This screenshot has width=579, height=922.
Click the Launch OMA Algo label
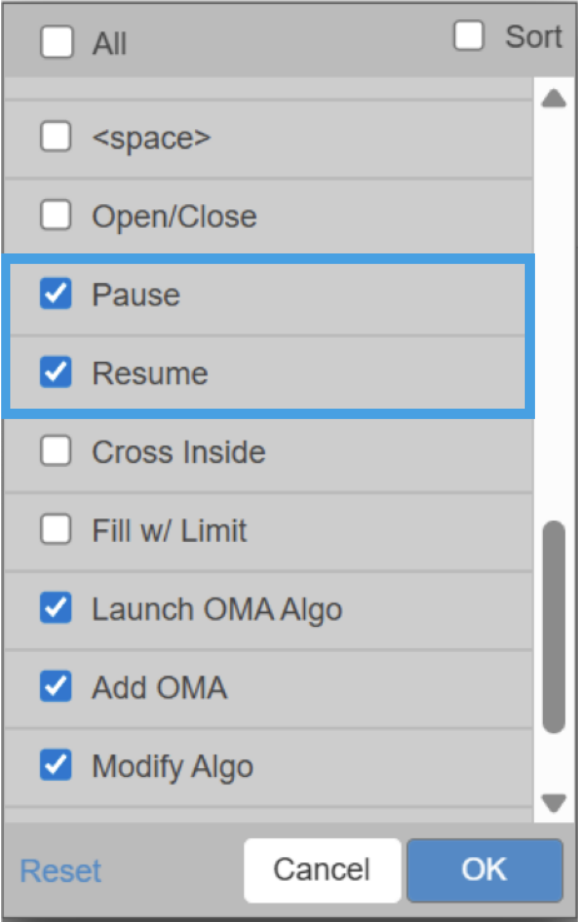tap(216, 609)
